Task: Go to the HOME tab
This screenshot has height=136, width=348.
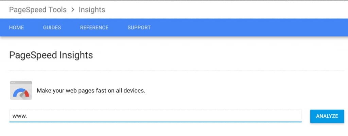Action: [16, 28]
